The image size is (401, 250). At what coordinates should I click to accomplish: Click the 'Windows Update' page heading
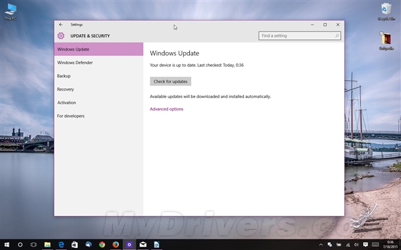pos(174,53)
